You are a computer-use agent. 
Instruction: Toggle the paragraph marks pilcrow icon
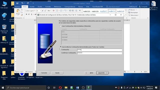(x=80, y=11)
